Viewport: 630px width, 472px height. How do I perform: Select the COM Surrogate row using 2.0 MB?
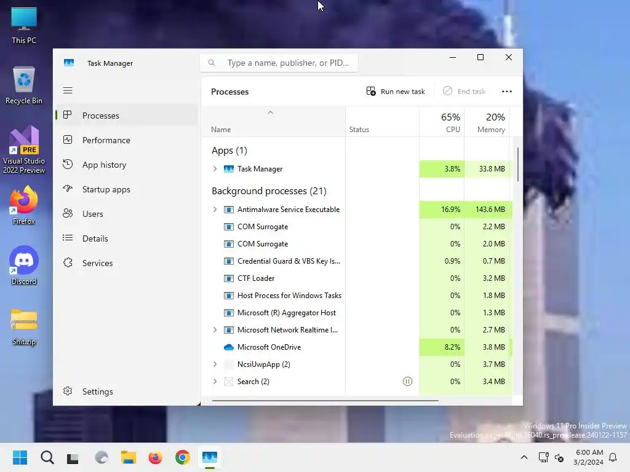click(x=357, y=244)
